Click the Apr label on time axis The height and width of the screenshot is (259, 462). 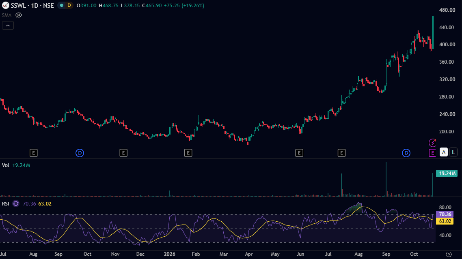249,254
